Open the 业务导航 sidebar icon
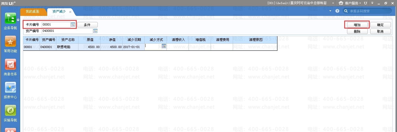397x132 pixels. pyautogui.click(x=10, y=19)
